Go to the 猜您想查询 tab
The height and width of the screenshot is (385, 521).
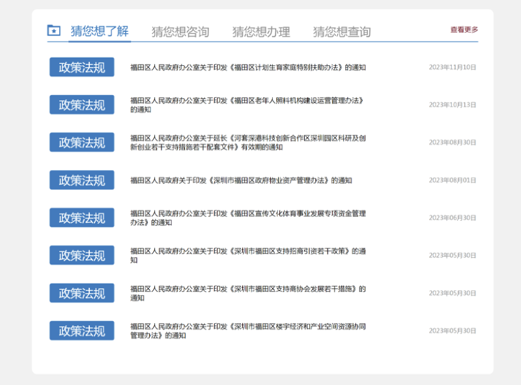(x=342, y=32)
